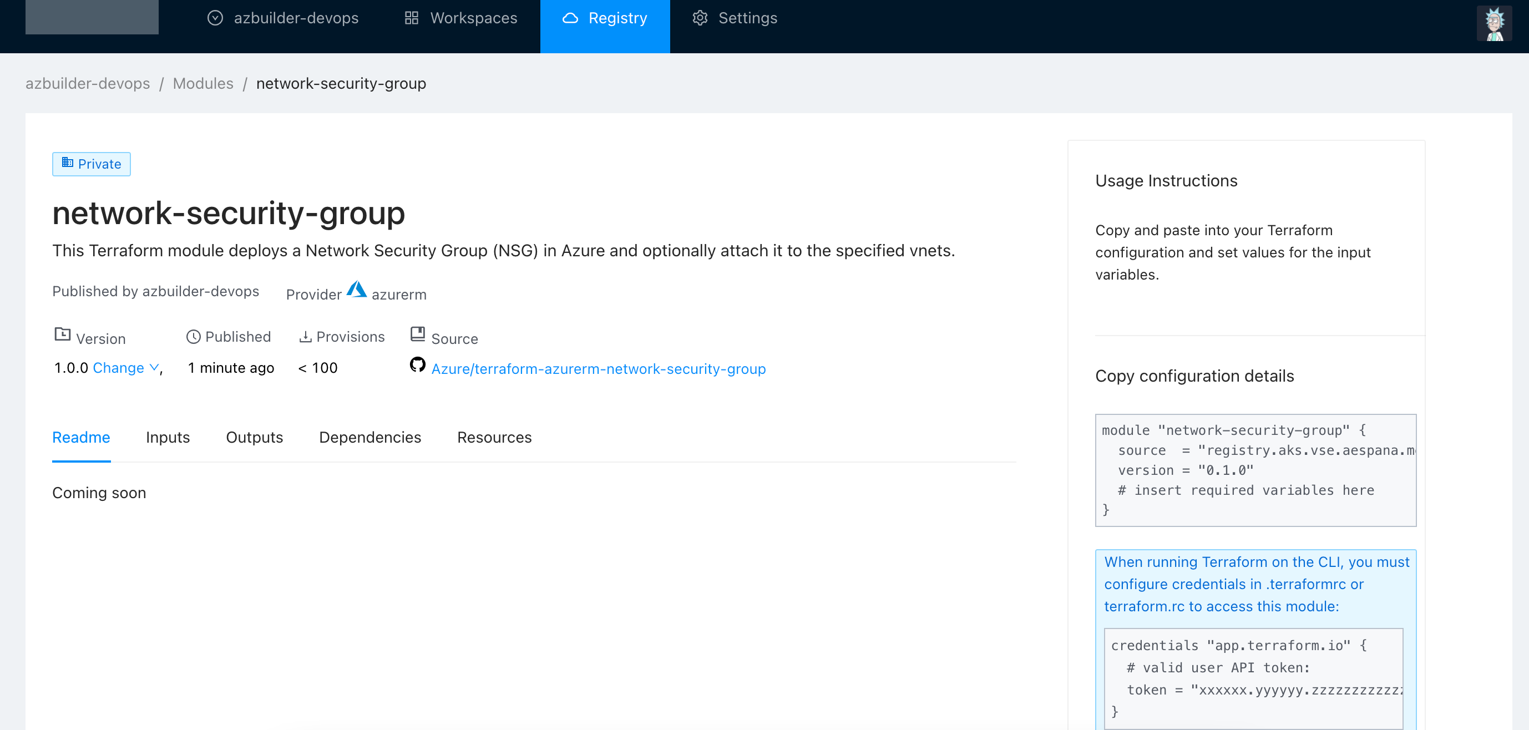Click the 1.0.0 version value
Viewport: 1529px width, 730px height.
71,368
